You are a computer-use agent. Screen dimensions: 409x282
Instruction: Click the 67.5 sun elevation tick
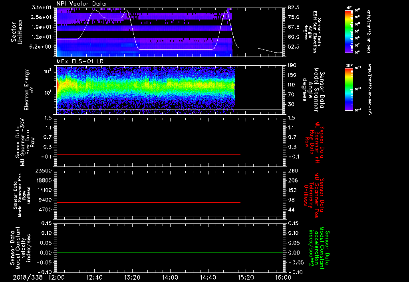tap(294, 27)
